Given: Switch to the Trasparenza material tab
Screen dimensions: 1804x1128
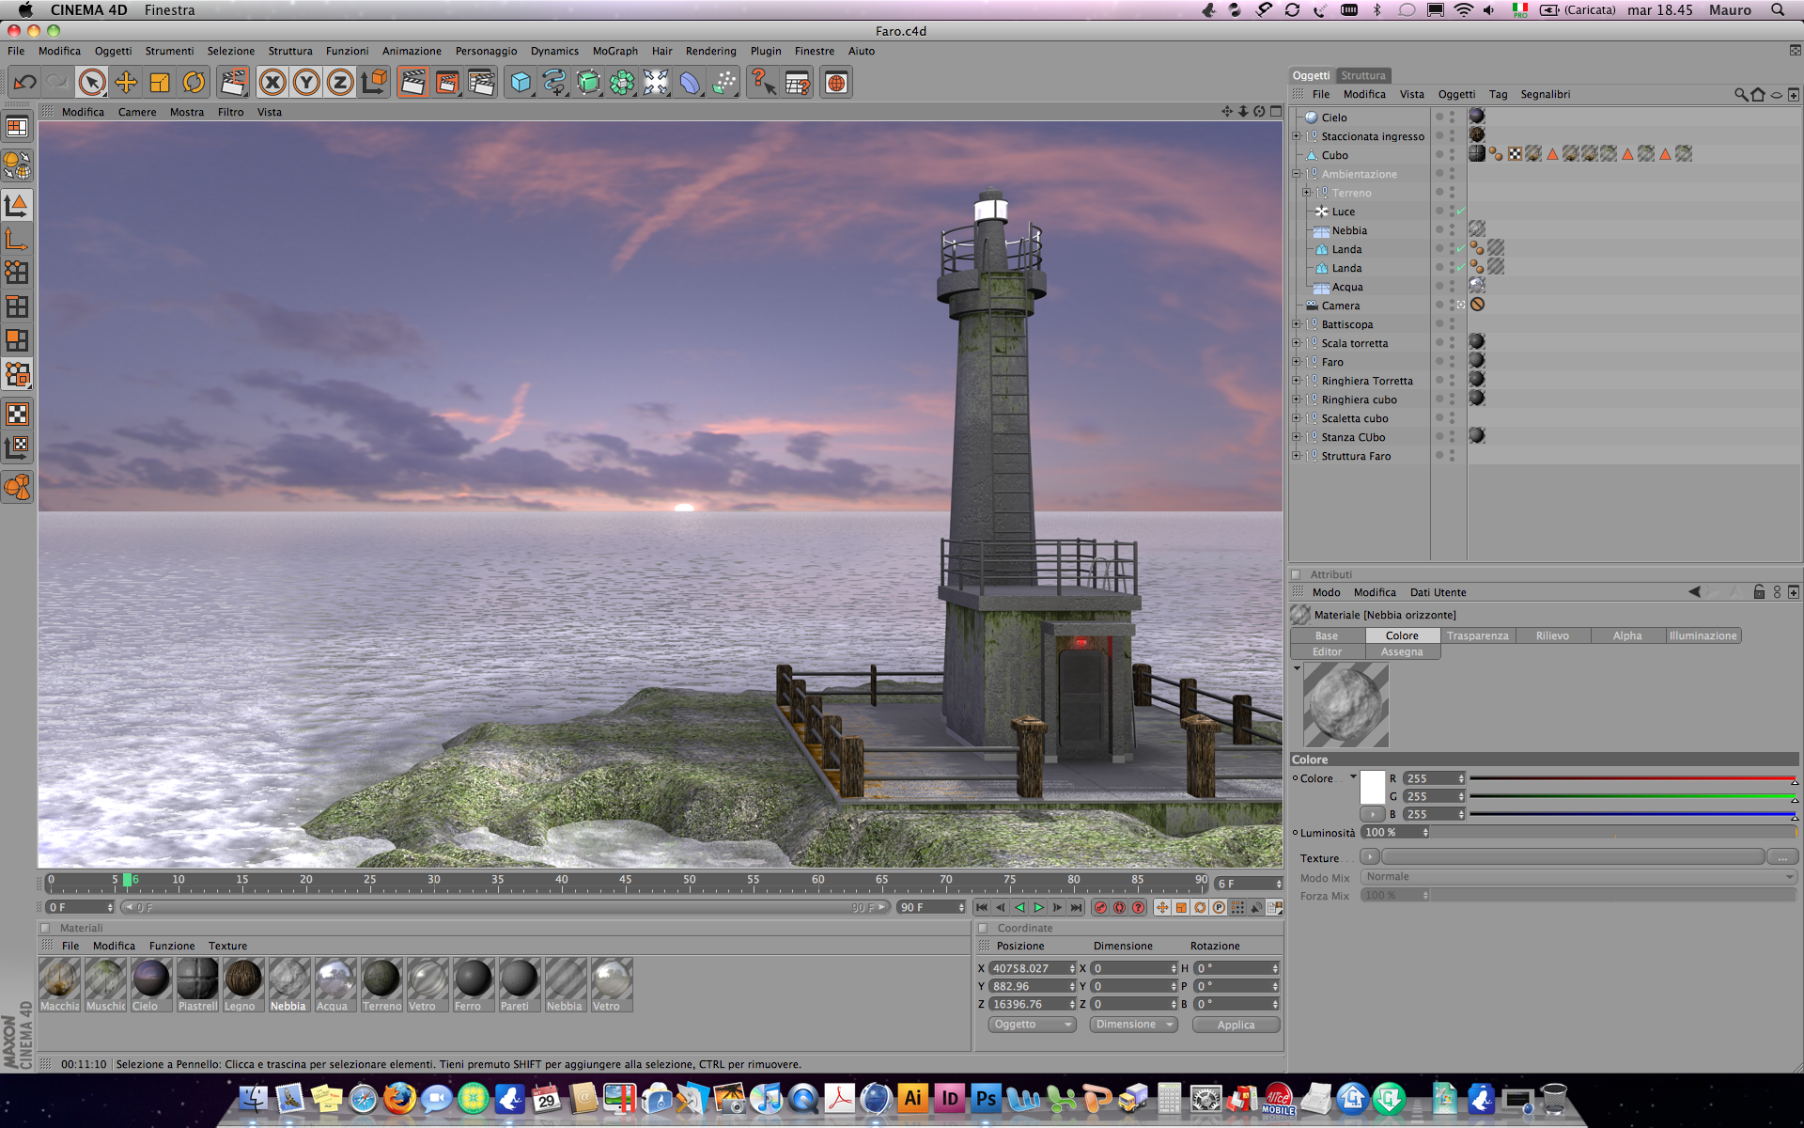Looking at the screenshot, I should coord(1477,635).
